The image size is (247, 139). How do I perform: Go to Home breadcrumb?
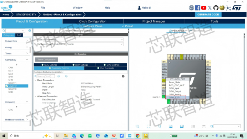pyautogui.click(x=6, y=15)
